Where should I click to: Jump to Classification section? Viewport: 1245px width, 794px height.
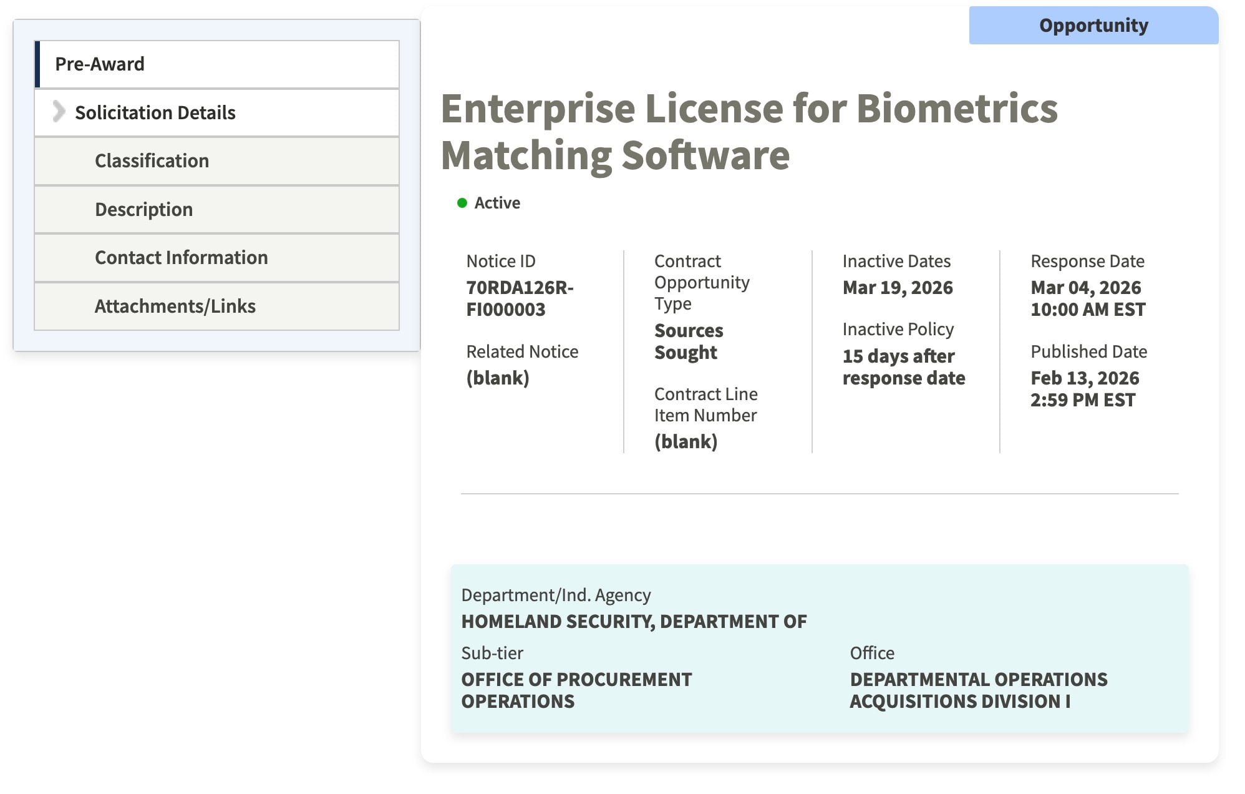pyautogui.click(x=152, y=160)
